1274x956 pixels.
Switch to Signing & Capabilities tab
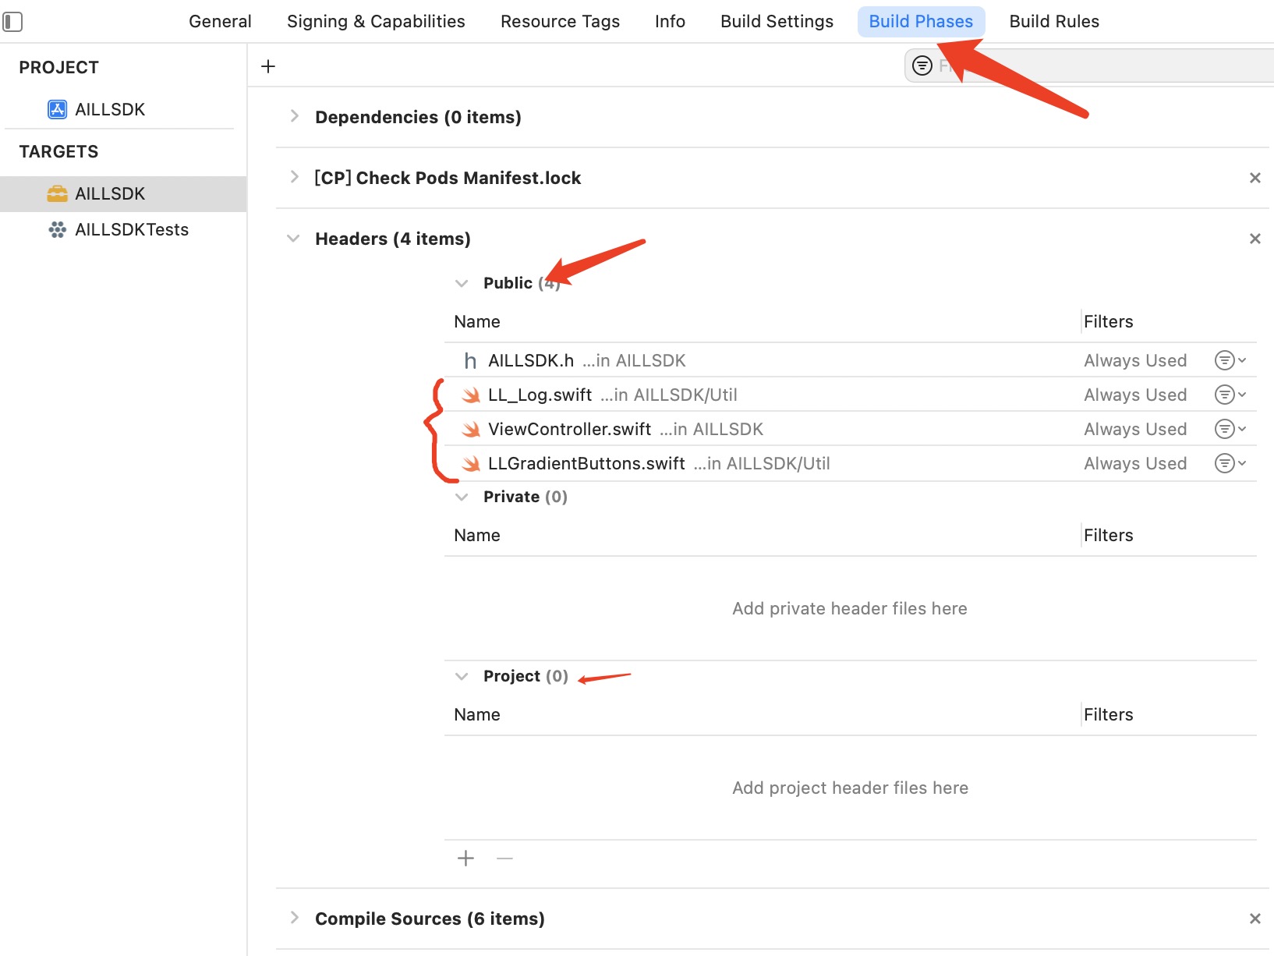376,21
